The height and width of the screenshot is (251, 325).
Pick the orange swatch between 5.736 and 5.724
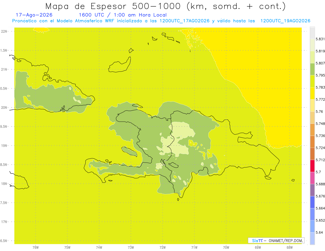pyautogui.click(x=312, y=142)
